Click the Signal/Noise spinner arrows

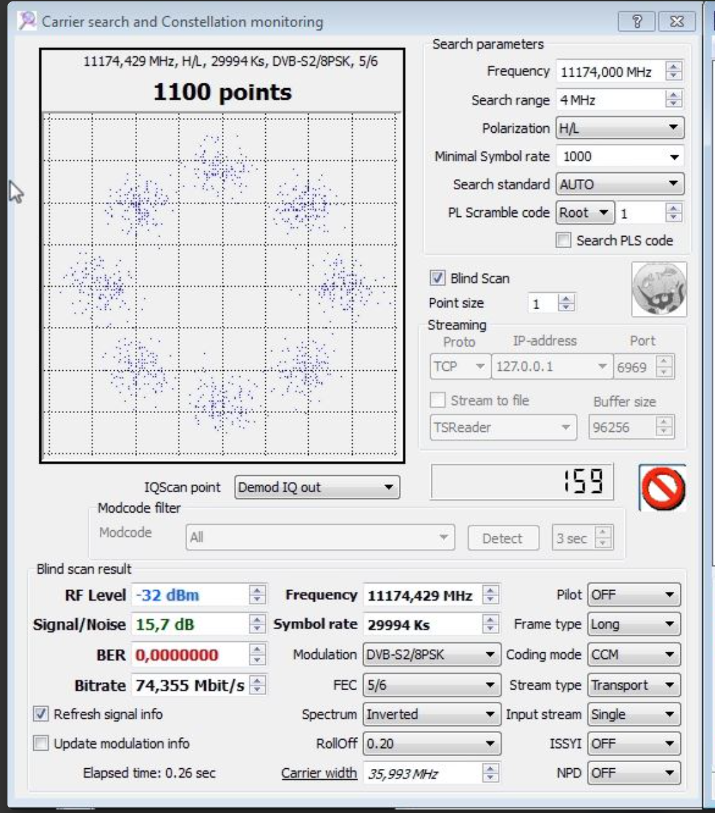click(x=257, y=624)
